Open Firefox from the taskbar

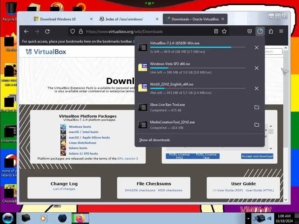coord(80,218)
